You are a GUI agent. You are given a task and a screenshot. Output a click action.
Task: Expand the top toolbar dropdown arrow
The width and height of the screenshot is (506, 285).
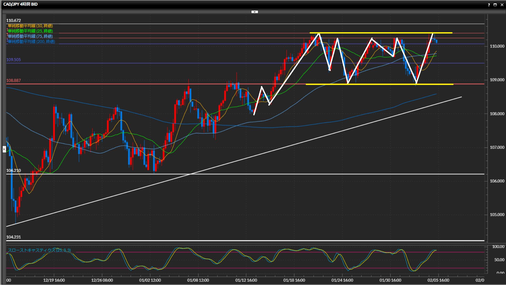coord(255,12)
